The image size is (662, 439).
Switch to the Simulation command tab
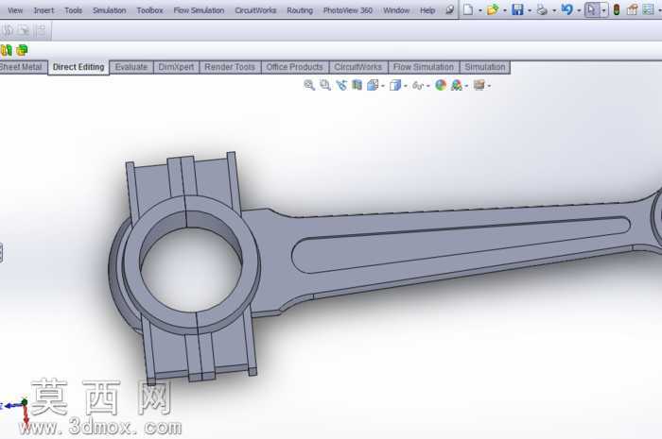pyautogui.click(x=484, y=67)
